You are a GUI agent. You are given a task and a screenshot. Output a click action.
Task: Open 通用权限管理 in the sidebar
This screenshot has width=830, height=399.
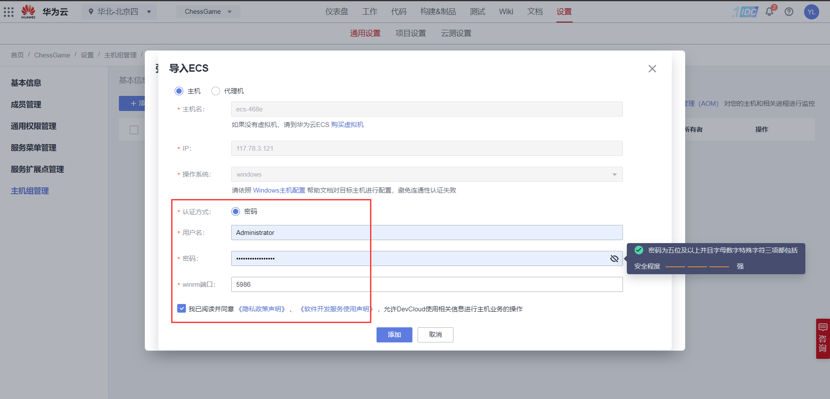click(34, 126)
